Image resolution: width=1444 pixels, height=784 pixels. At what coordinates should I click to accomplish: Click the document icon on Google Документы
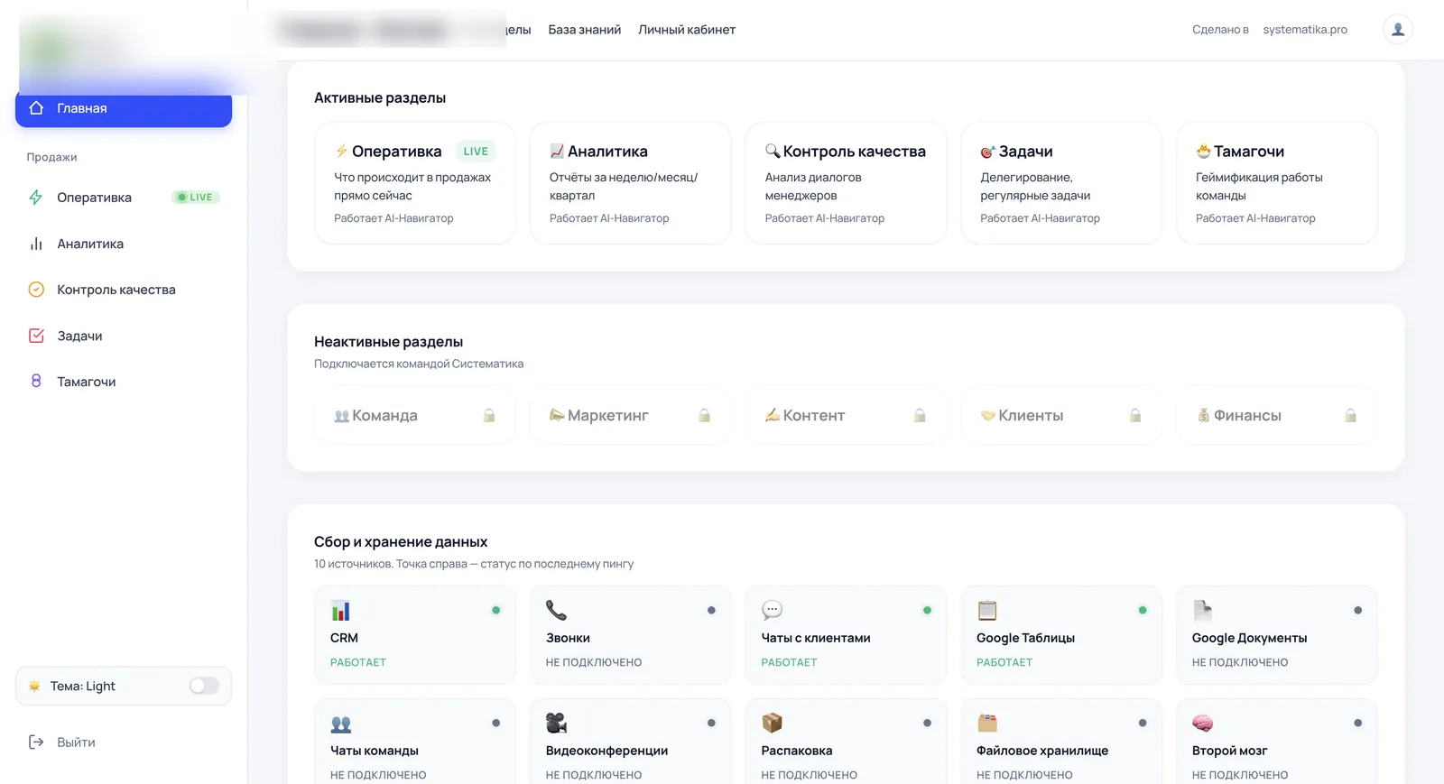pyautogui.click(x=1202, y=611)
